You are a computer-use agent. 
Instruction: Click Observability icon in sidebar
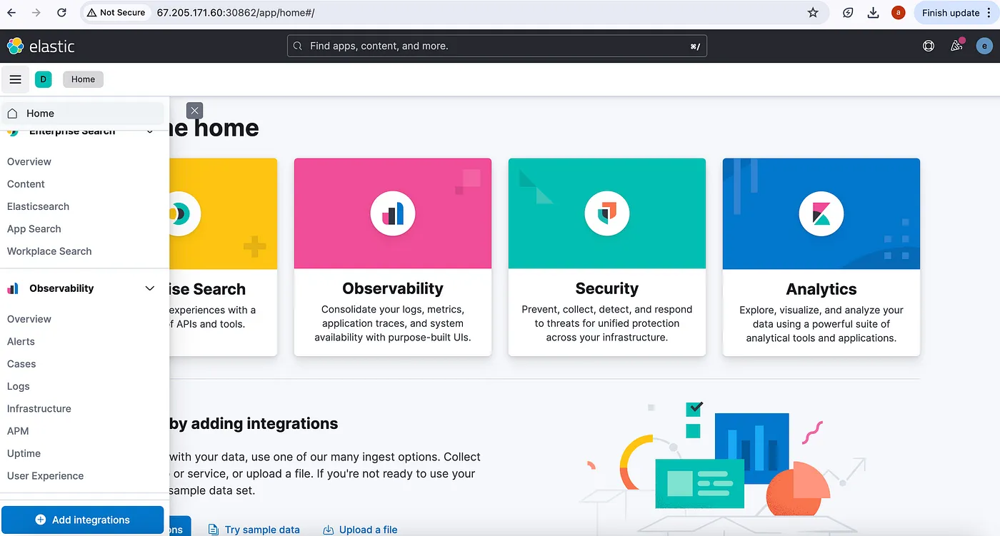13,288
